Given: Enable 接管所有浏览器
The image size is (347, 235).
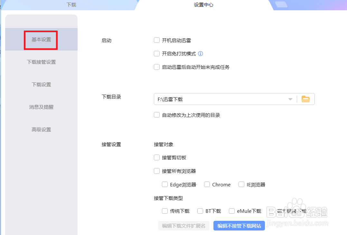Looking at the screenshot, I should pyautogui.click(x=157, y=171).
